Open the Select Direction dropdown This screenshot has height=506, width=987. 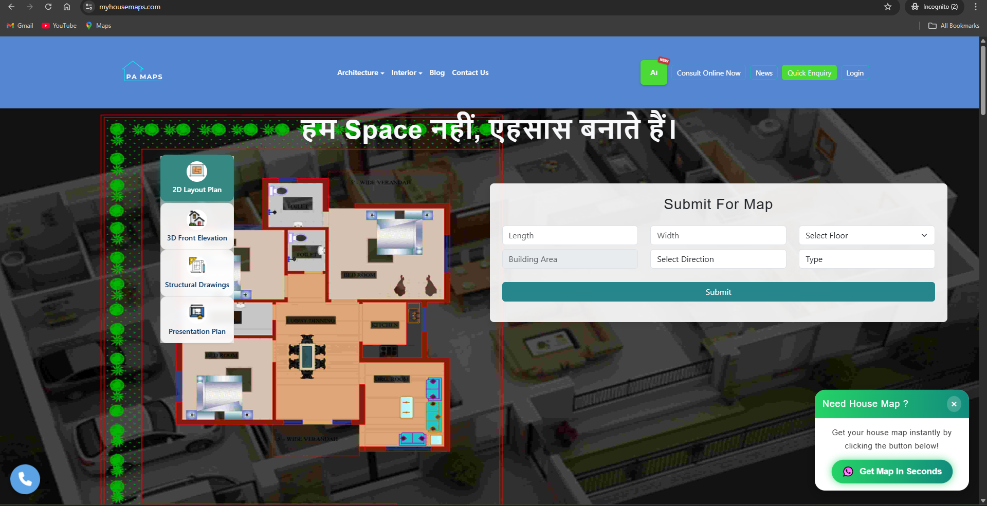718,259
